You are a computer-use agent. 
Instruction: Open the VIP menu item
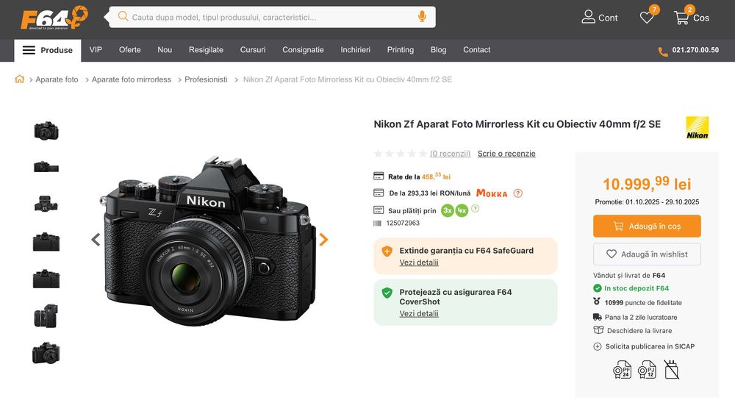point(96,50)
